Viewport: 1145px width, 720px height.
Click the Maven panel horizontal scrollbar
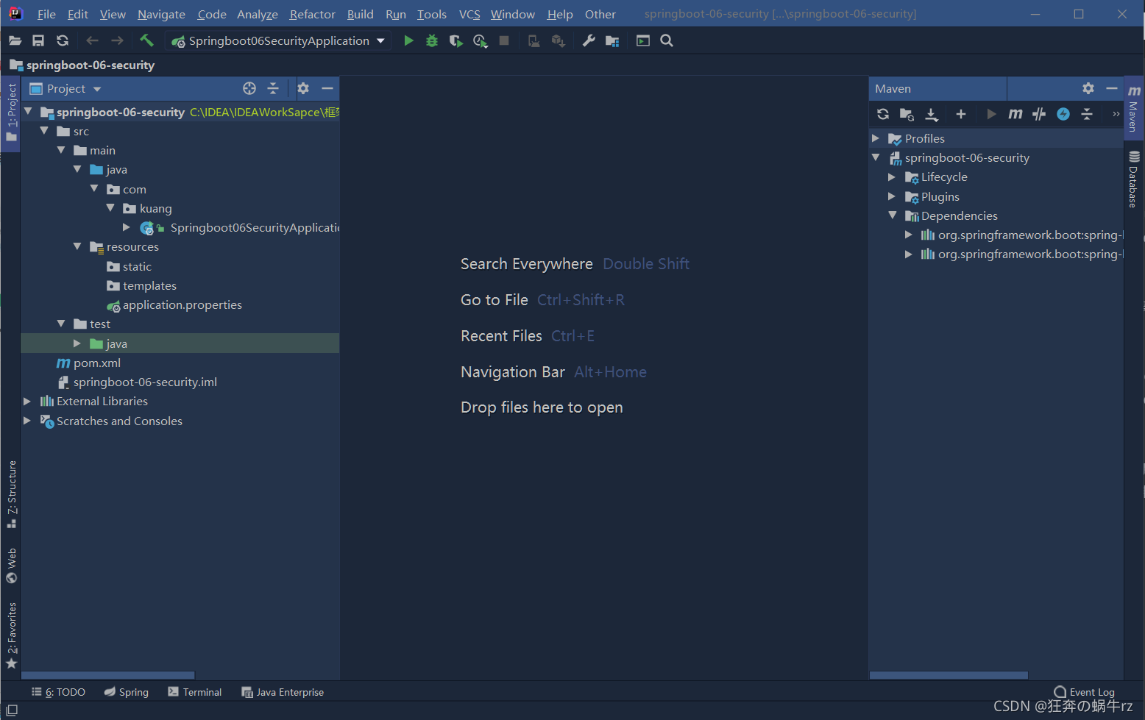[x=949, y=675]
